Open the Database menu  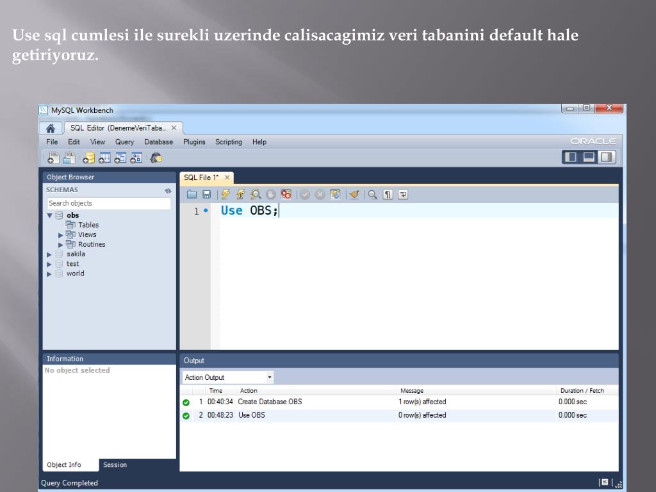(159, 142)
